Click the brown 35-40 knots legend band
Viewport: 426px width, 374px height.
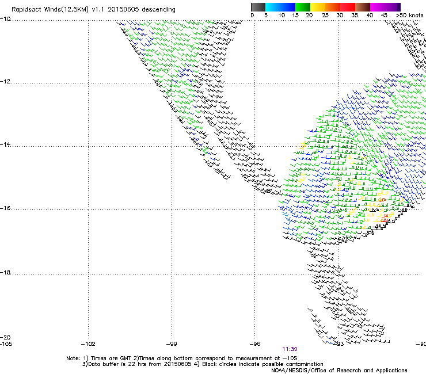[x=363, y=7]
